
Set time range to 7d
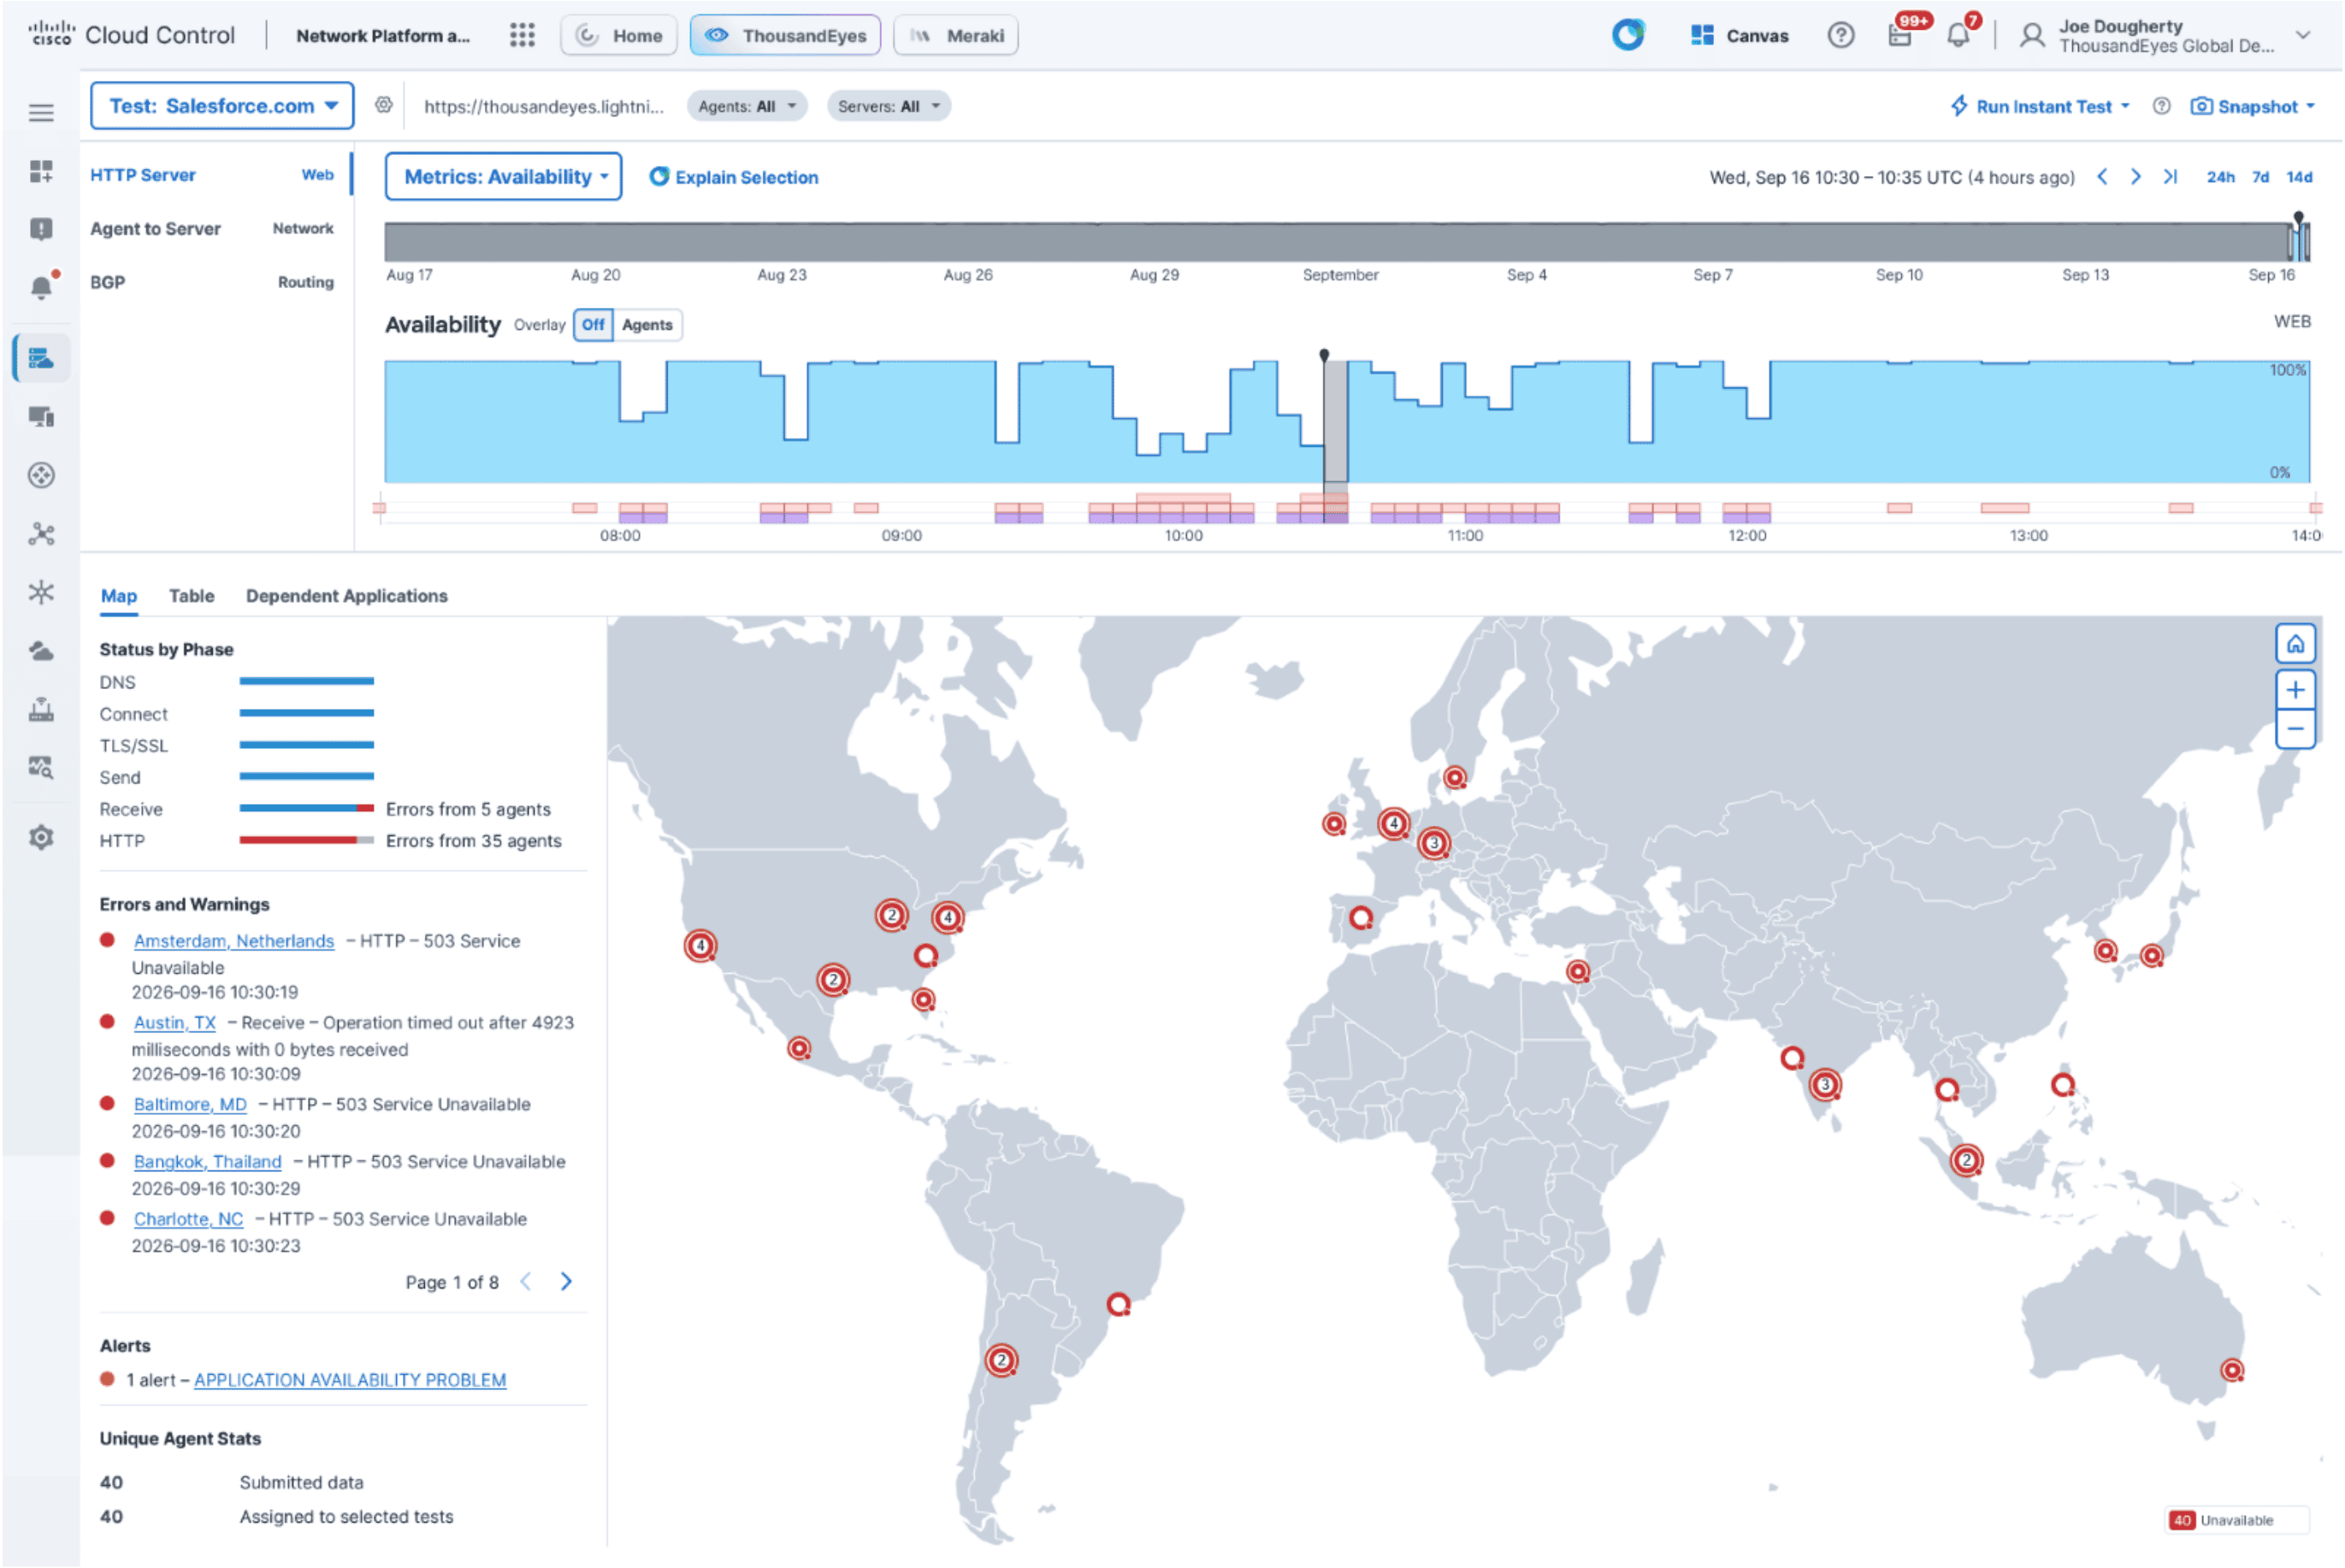2260,177
